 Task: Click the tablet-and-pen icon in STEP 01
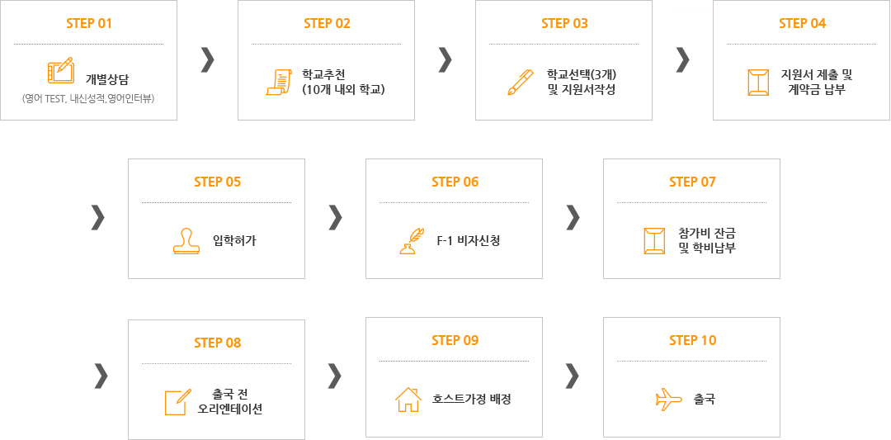(x=61, y=70)
